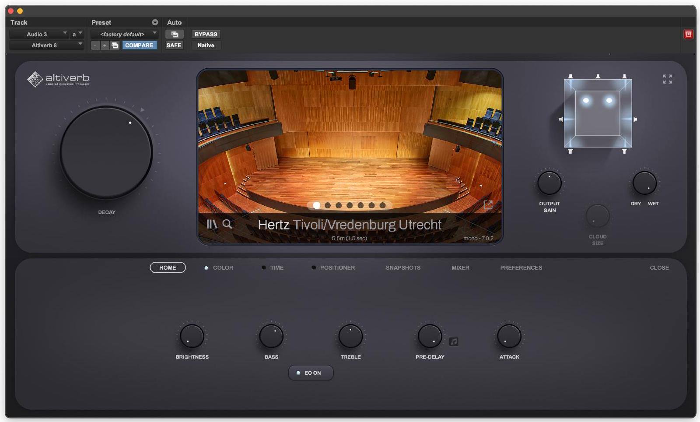Viewport: 700px width, 422px height.
Task: Open the insert position 'a' dropdown
Action: [x=77, y=34]
